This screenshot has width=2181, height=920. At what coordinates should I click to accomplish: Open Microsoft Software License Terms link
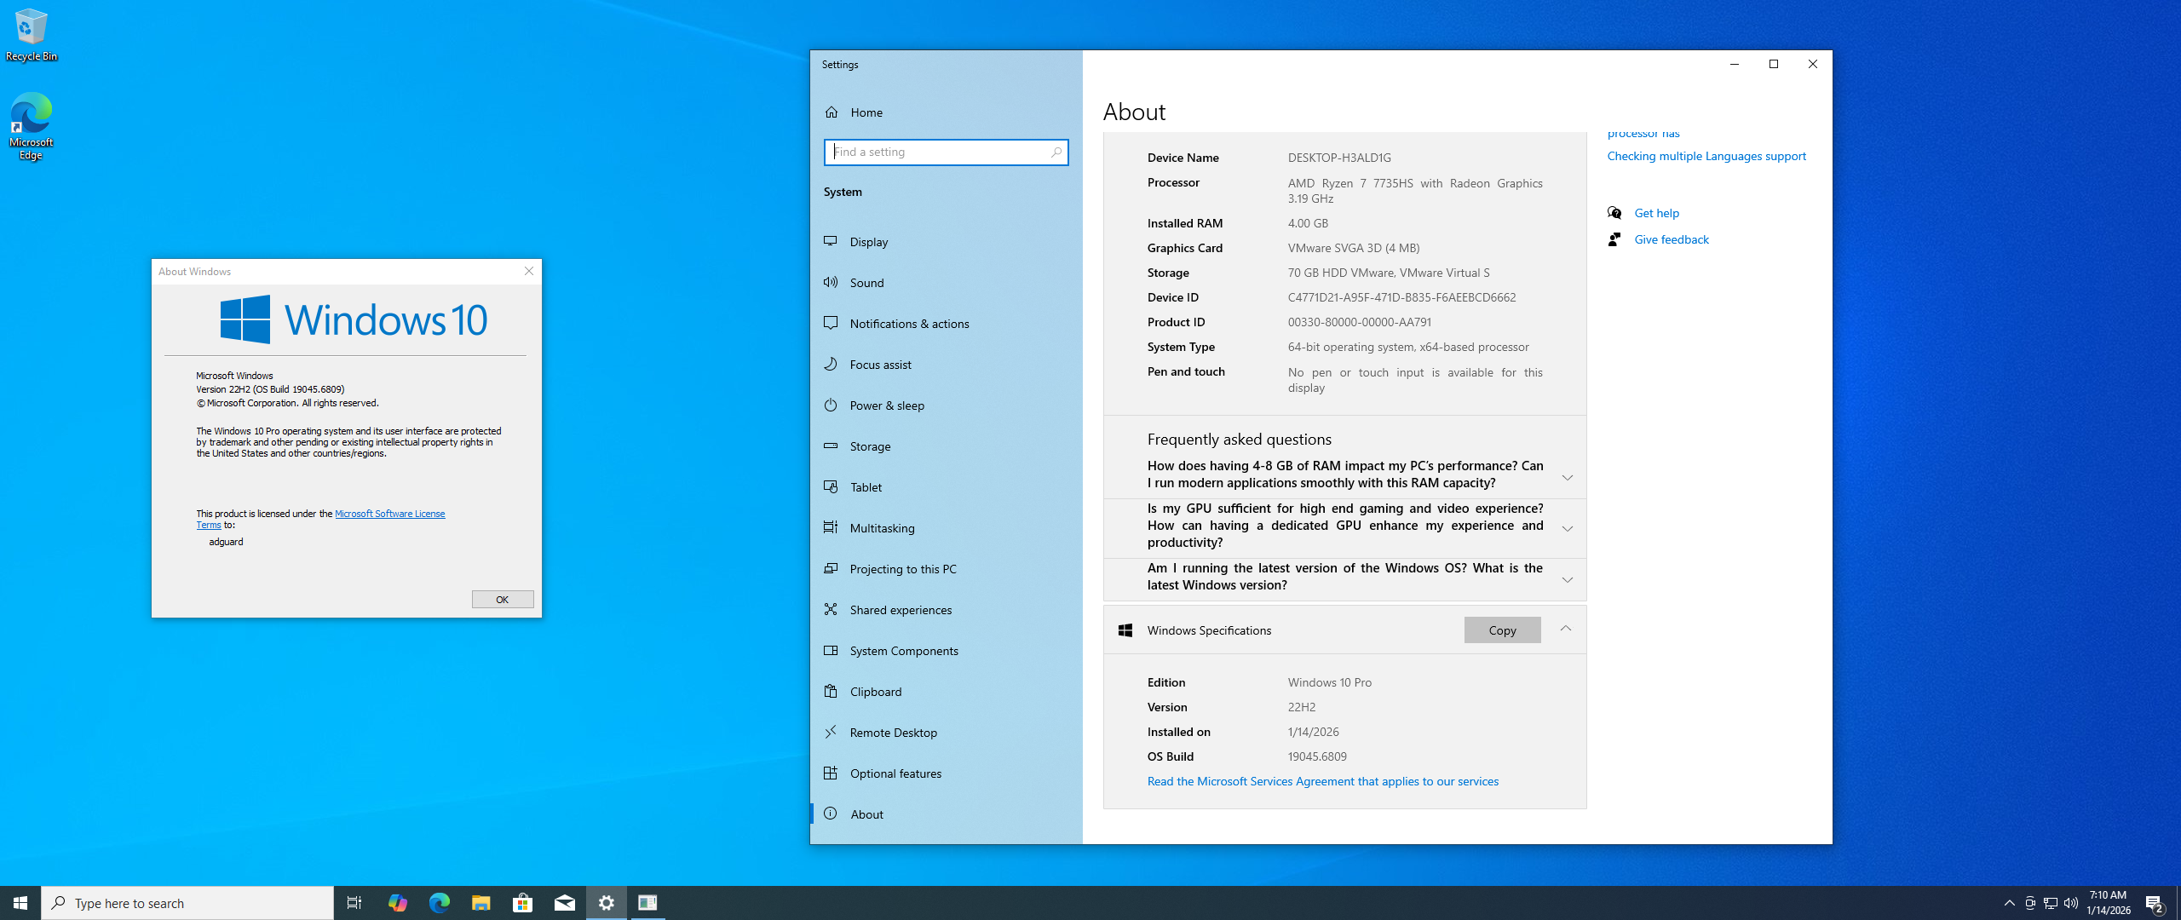(389, 514)
